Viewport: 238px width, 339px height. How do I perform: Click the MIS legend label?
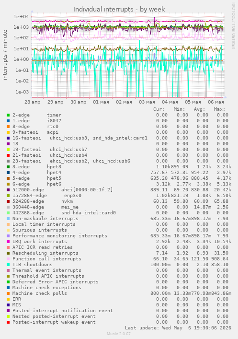[x=17, y=305]
